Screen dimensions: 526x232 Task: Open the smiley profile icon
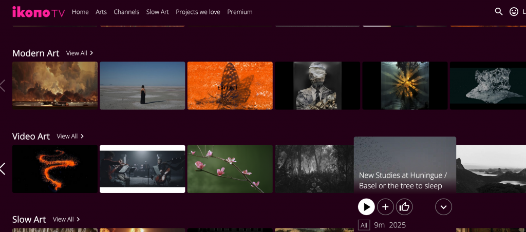click(514, 12)
